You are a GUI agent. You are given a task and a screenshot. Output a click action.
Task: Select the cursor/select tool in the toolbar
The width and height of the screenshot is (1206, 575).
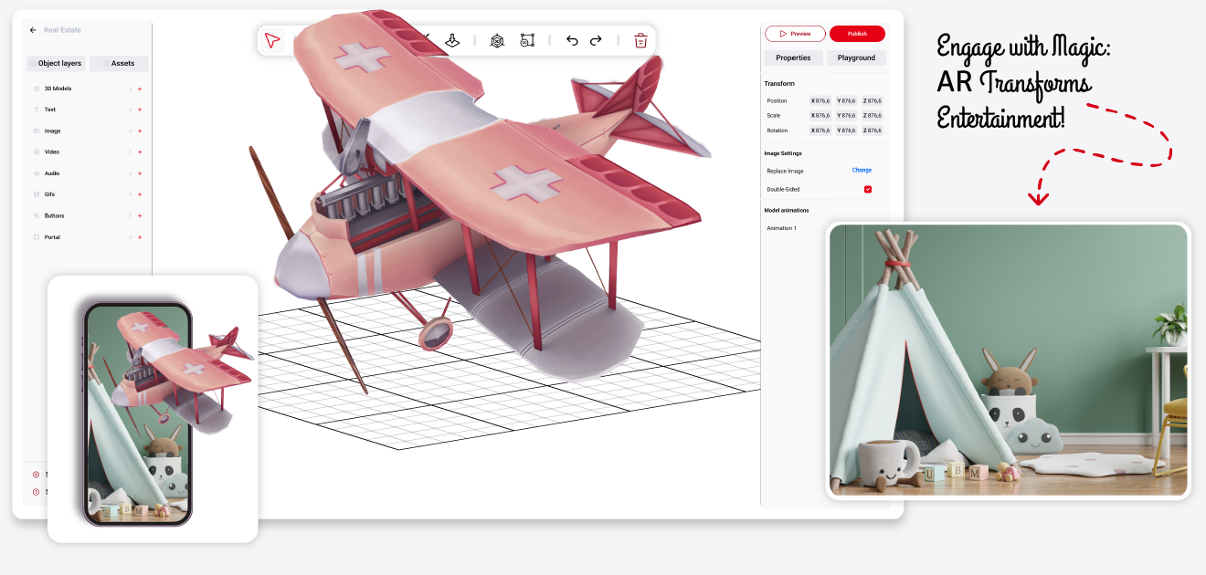(272, 40)
